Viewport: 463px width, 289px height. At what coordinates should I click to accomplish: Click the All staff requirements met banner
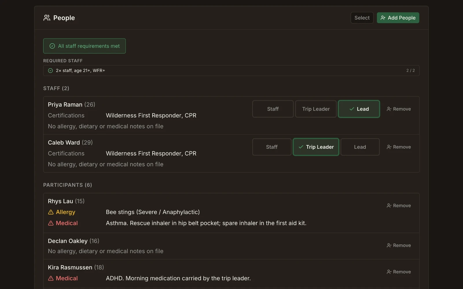tap(84, 46)
